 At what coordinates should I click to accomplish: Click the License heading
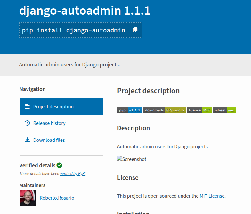(128, 178)
